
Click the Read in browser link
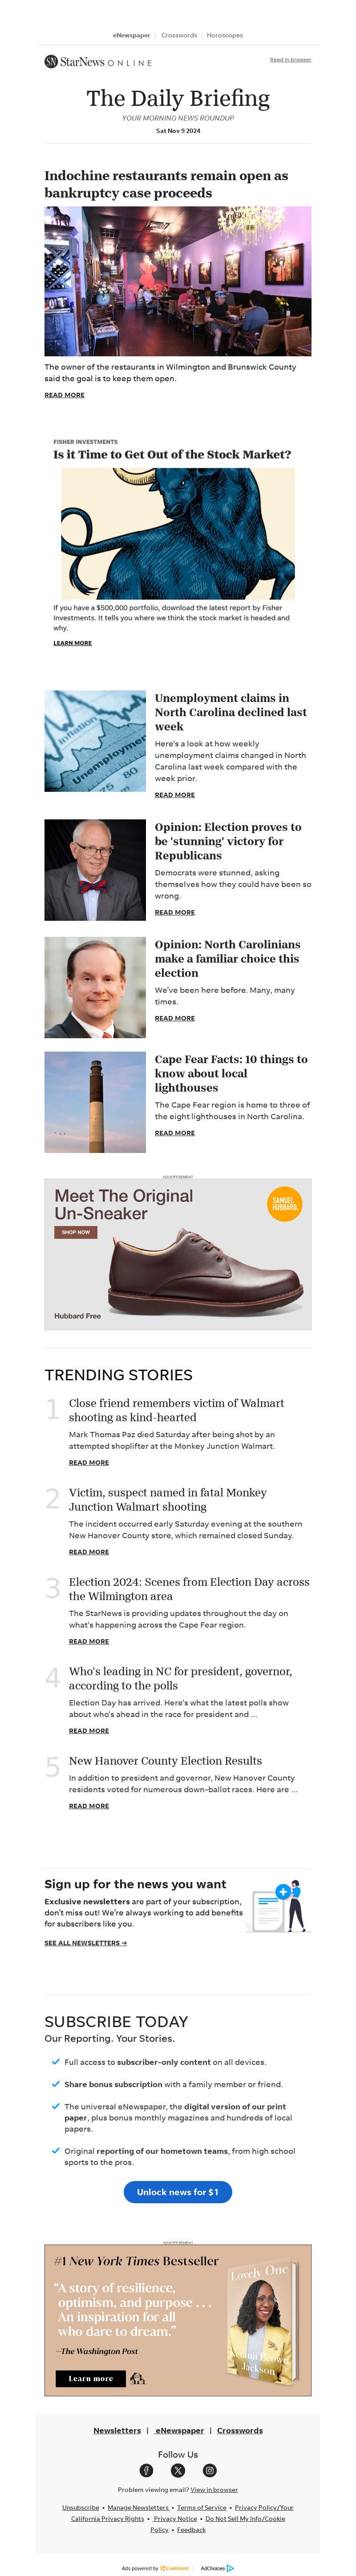290,60
